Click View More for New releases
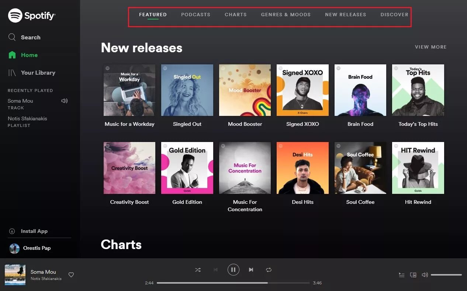Image resolution: width=467 pixels, height=291 pixels. [430, 47]
